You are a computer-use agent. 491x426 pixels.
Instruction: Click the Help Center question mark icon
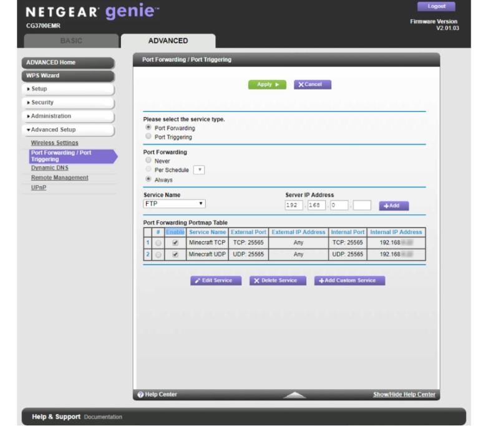140,395
